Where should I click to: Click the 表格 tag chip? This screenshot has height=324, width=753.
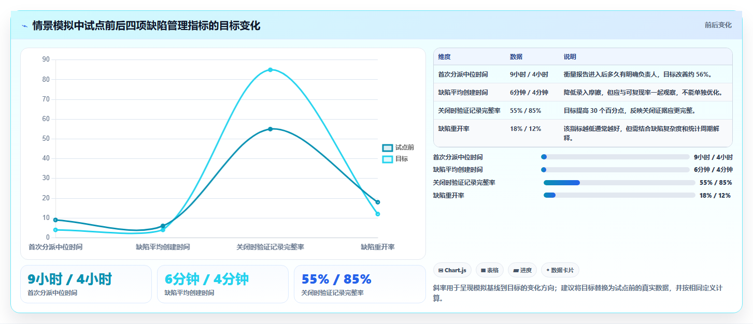click(490, 270)
